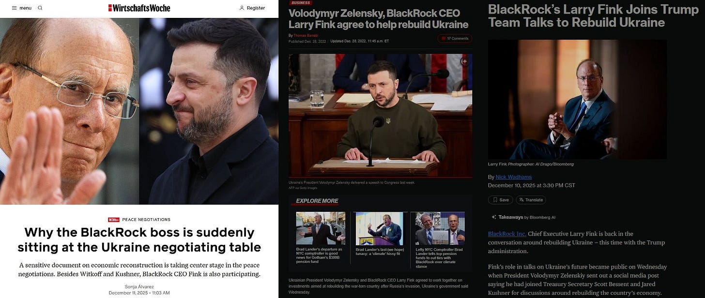The width and height of the screenshot is (705, 298).
Task: Click the Takeaways sparkle icon
Action: 493,217
